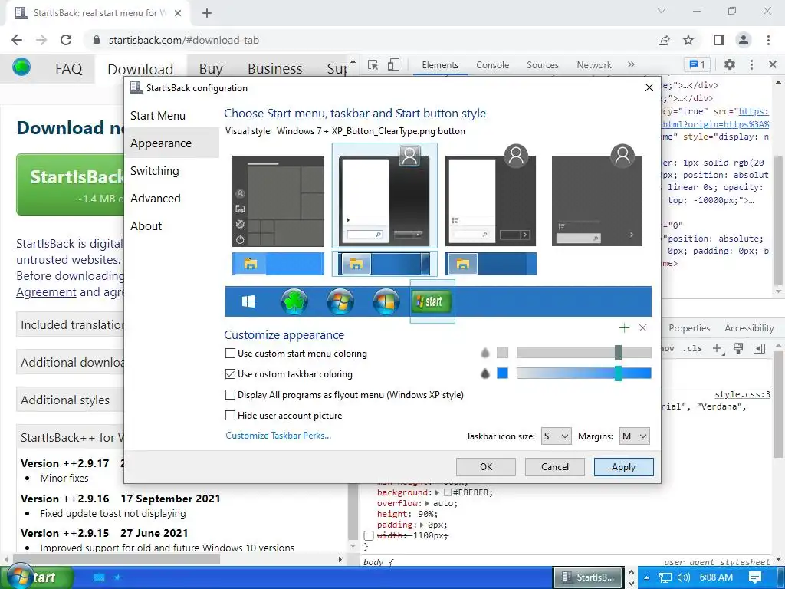Click address bar with startisback.com URL
The image size is (785, 589).
tap(370, 40)
